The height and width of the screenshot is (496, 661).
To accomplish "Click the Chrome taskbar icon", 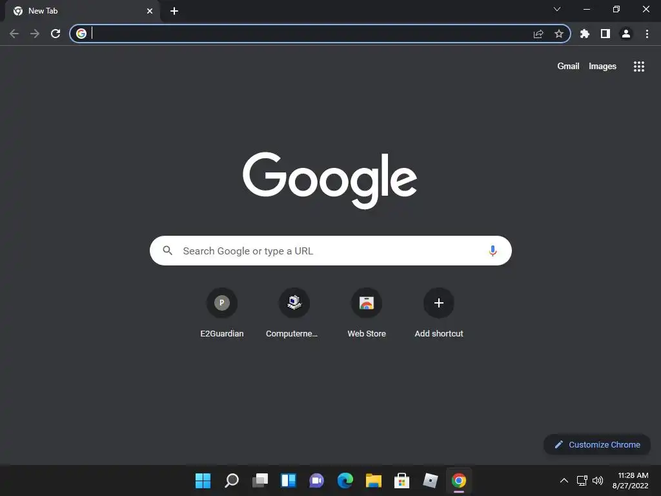I will pyautogui.click(x=459, y=480).
